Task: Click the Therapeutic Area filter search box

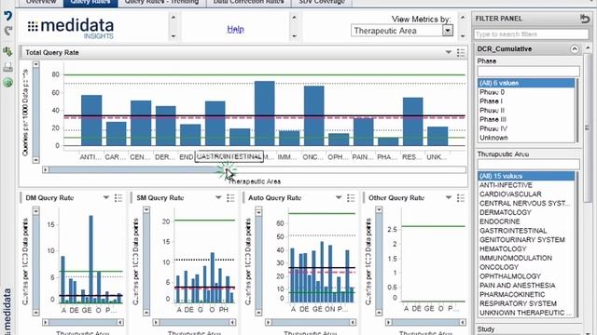Action: (529, 164)
